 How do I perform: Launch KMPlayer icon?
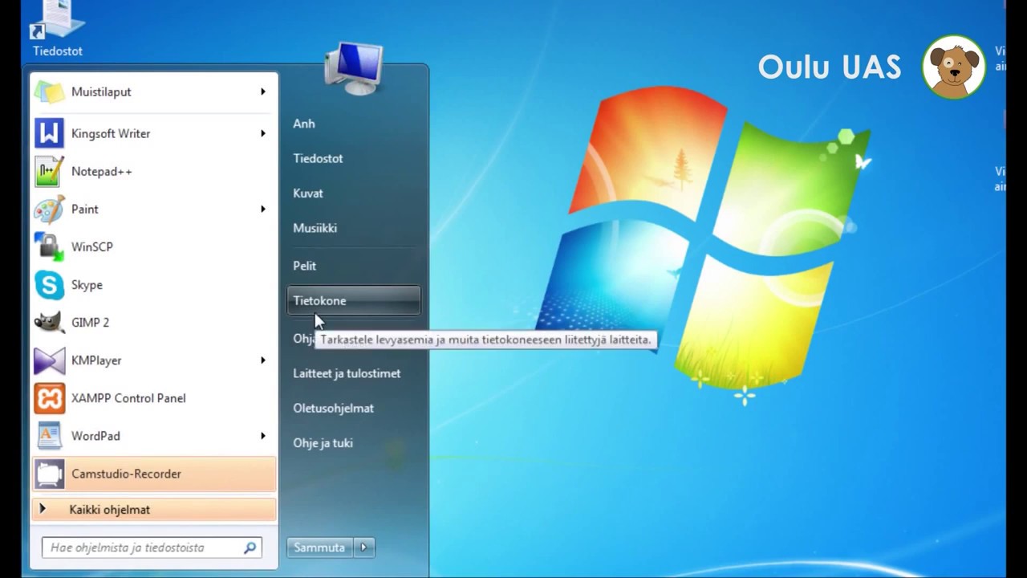pos(49,360)
